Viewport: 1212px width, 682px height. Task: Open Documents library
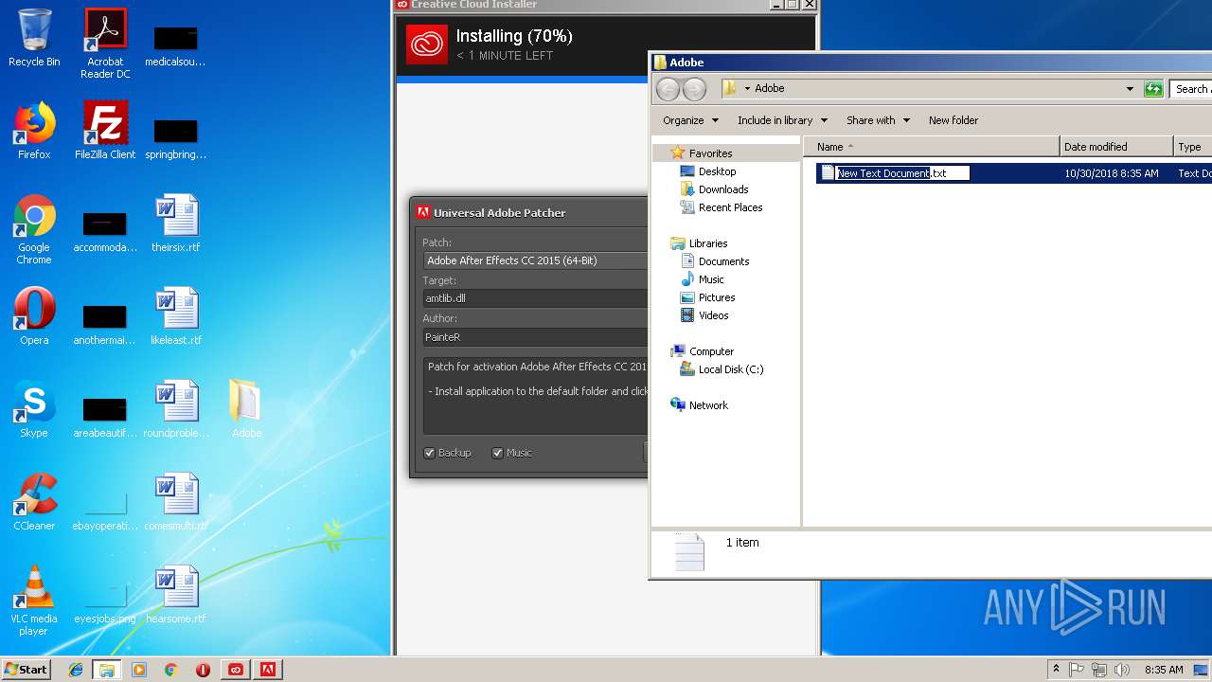(723, 261)
